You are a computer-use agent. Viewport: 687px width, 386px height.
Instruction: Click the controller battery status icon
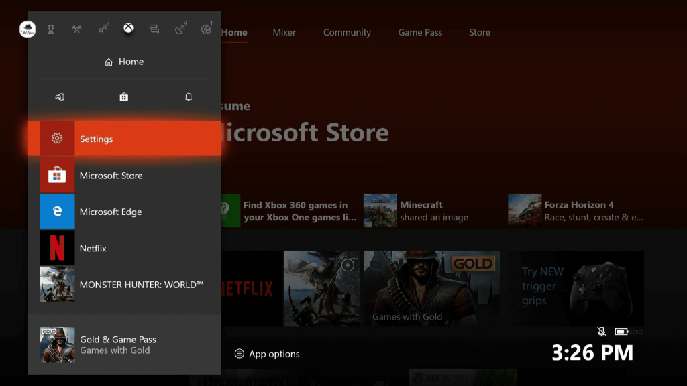pos(621,332)
